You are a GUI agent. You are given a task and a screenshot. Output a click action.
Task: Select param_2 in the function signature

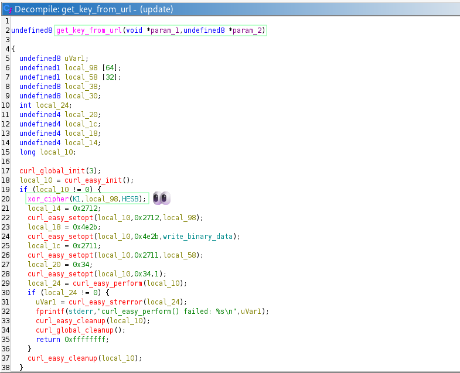pos(247,30)
